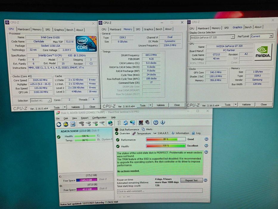Open the Report menu
This screenshot has width=278, height=209.
pyautogui.click(x=85, y=118)
